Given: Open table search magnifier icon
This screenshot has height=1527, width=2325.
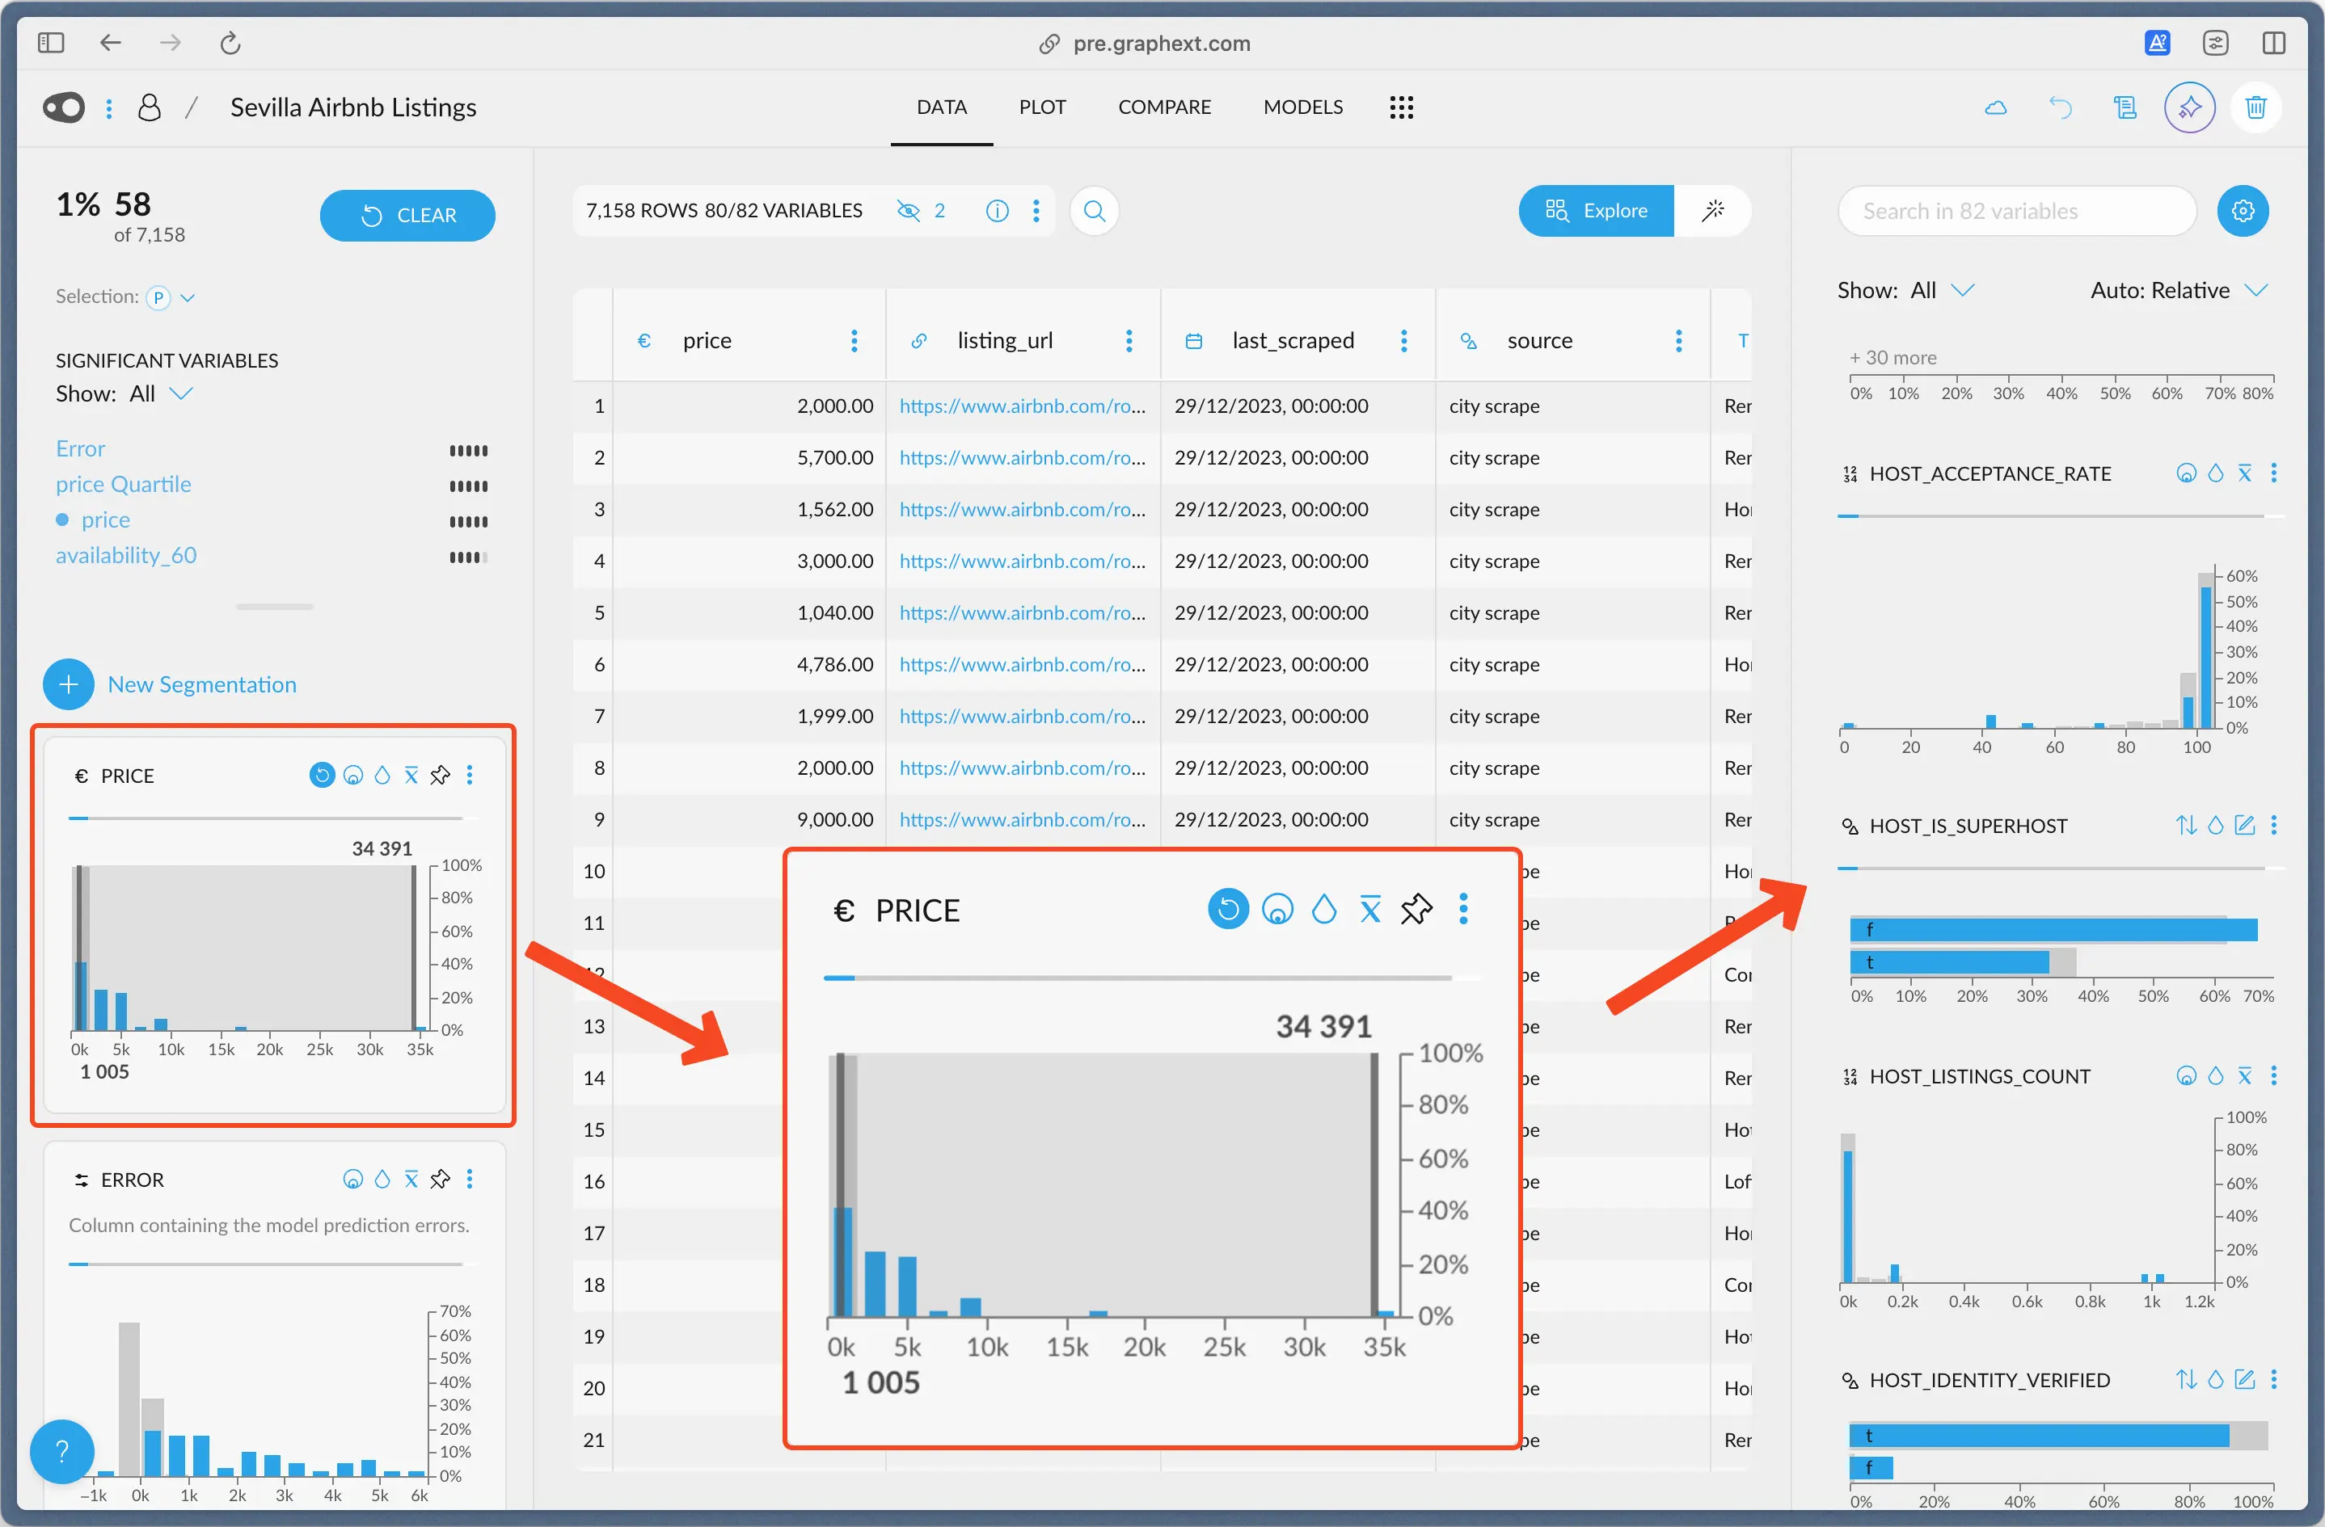Looking at the screenshot, I should (1094, 211).
